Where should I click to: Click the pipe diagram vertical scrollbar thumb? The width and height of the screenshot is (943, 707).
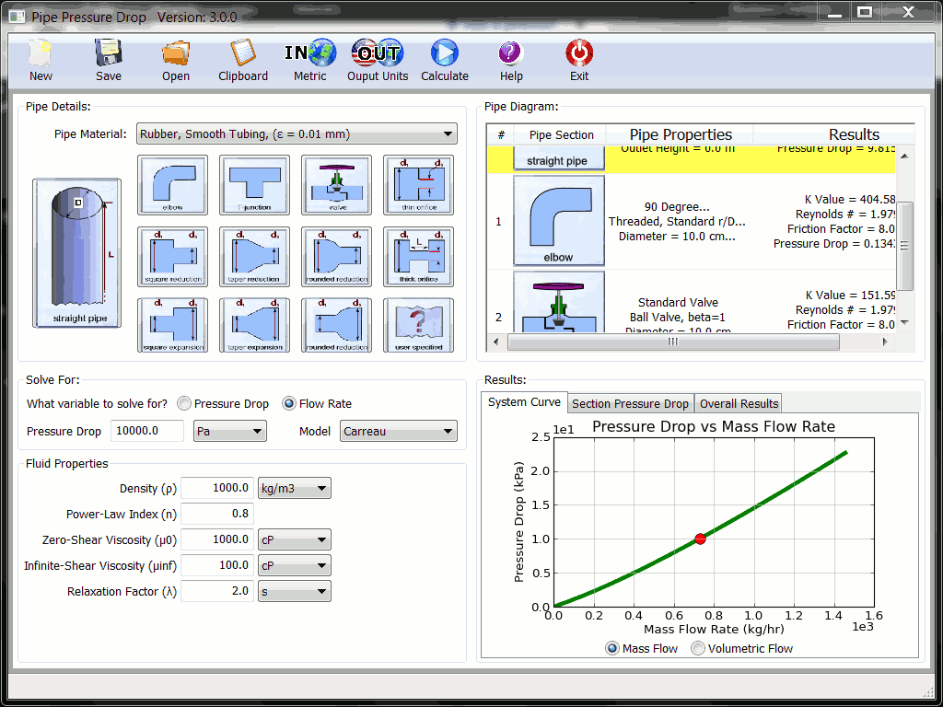click(904, 246)
